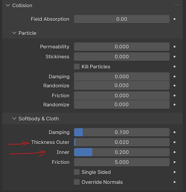Click the Stickiness value field
This screenshot has height=192, width=186.
click(x=122, y=57)
